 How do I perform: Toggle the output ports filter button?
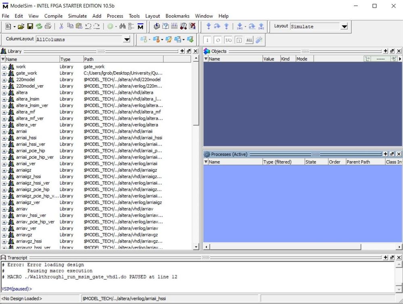(218, 40)
